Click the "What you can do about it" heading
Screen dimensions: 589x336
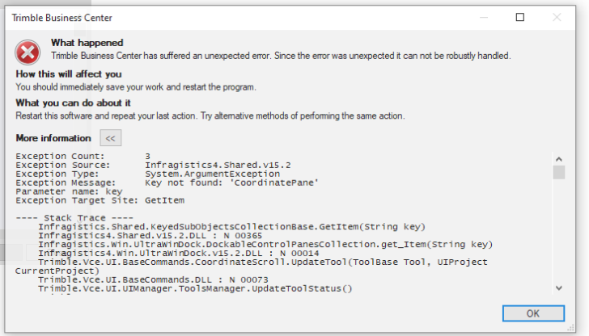tap(73, 103)
